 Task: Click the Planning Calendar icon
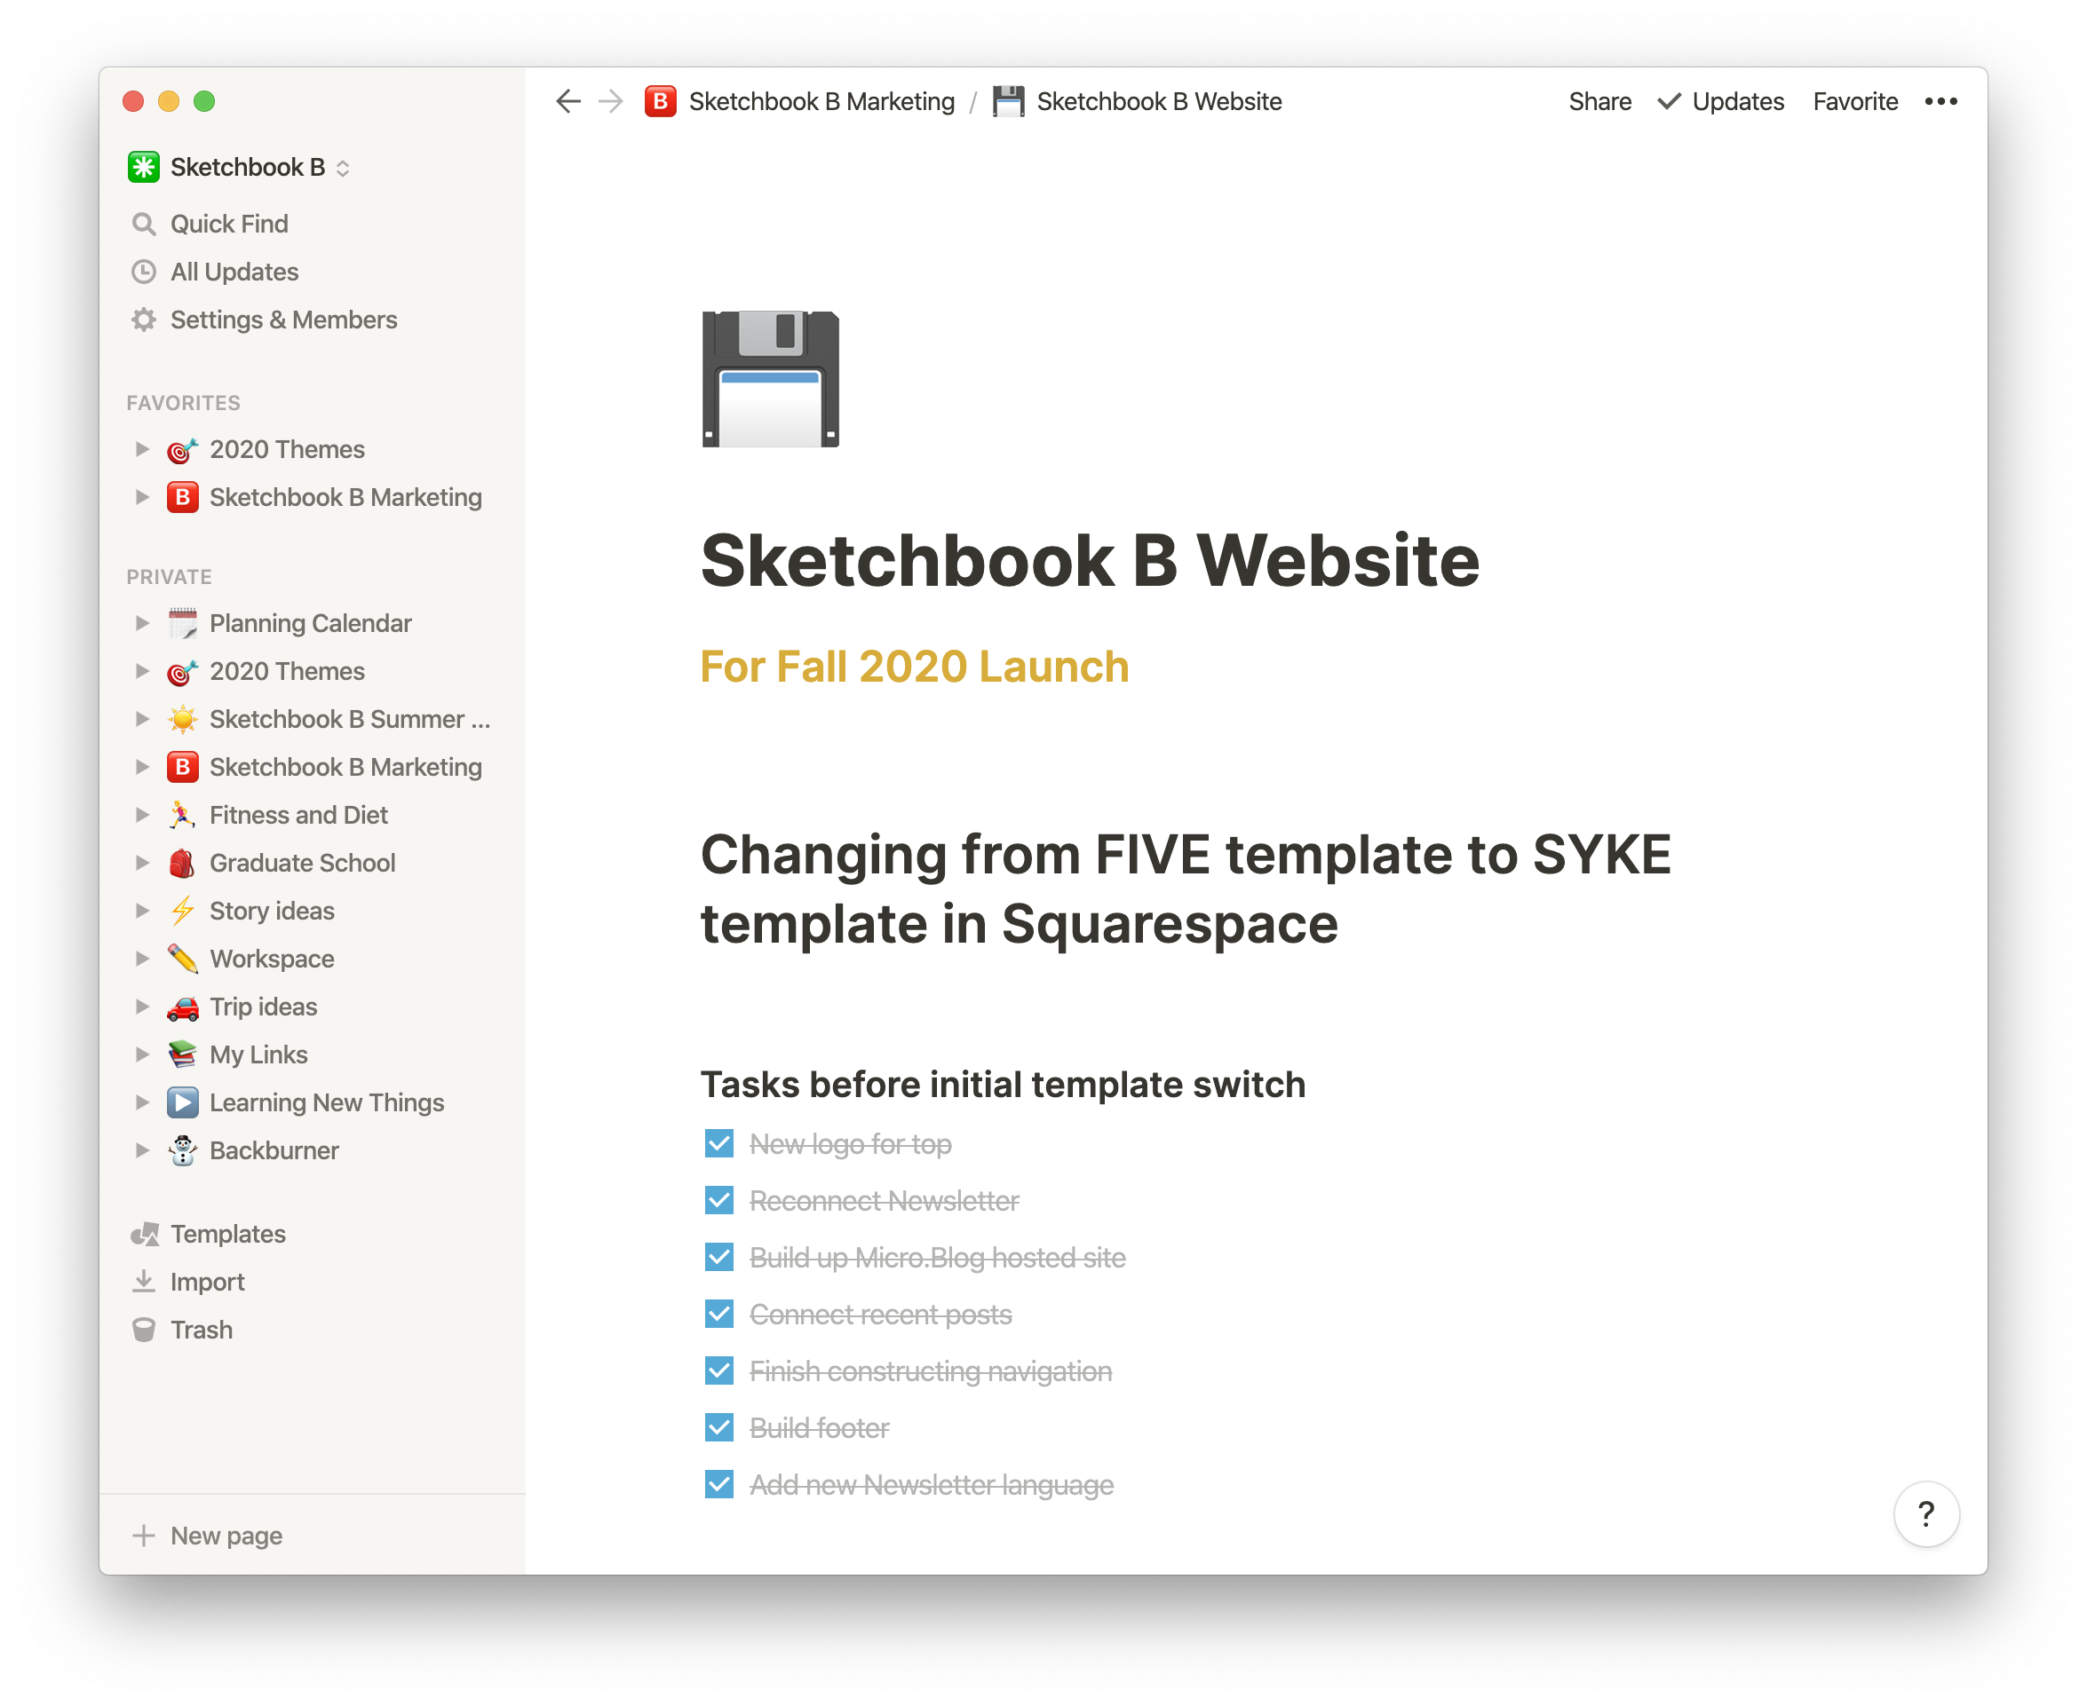[x=183, y=623]
